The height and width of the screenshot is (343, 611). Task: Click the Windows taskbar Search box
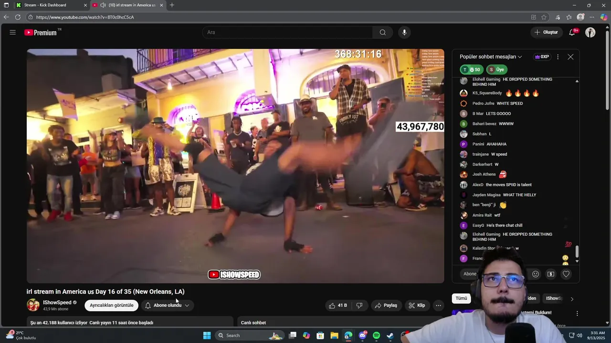pos(250,335)
